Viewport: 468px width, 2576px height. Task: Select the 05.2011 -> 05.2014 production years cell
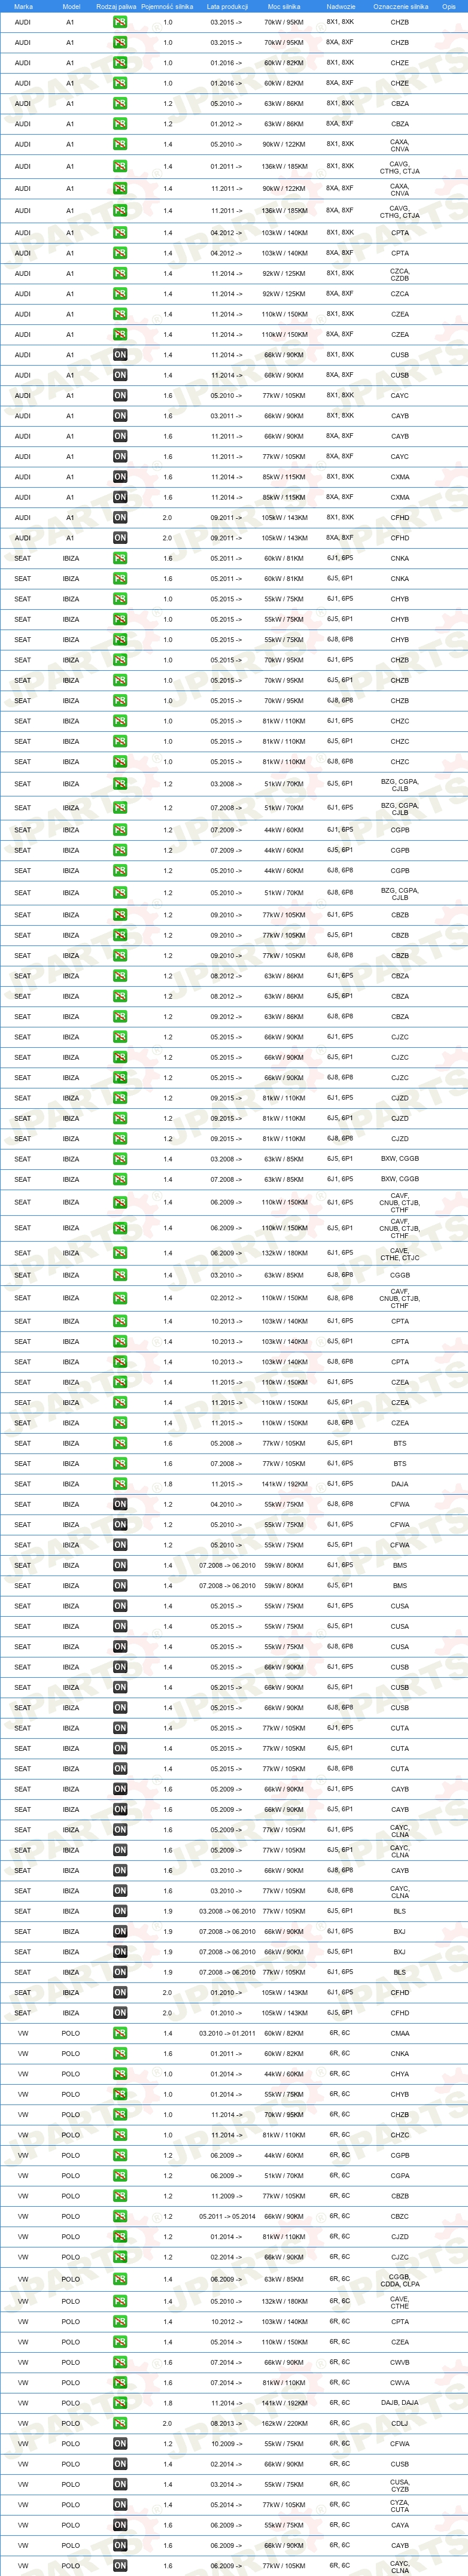click(x=227, y=2216)
